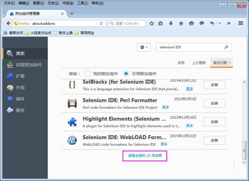Image resolution: width=249 pixels, height=181 pixels.
Task: Open the Firefox hamburger menu
Action: (241, 23)
